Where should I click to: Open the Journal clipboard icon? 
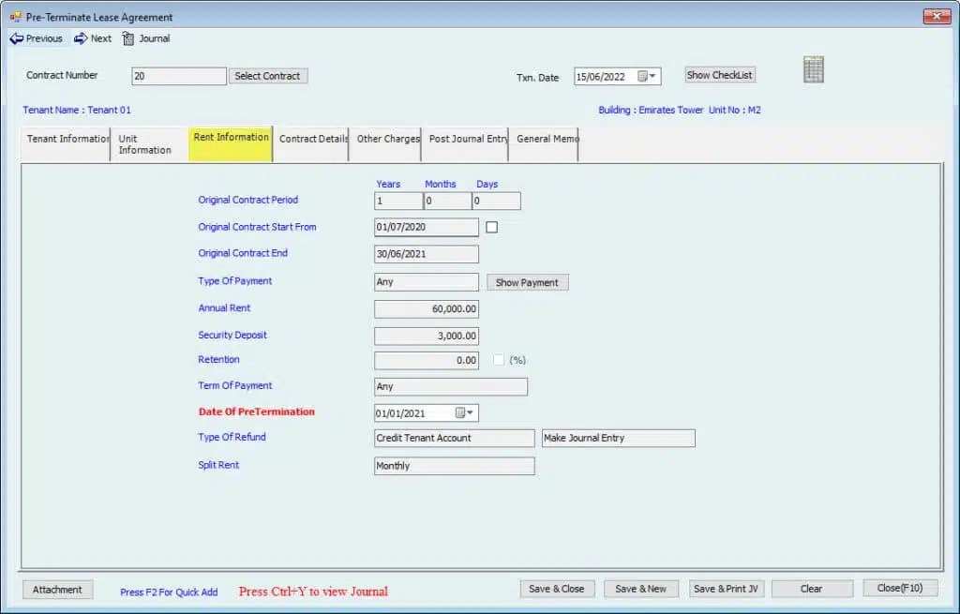[x=128, y=38]
